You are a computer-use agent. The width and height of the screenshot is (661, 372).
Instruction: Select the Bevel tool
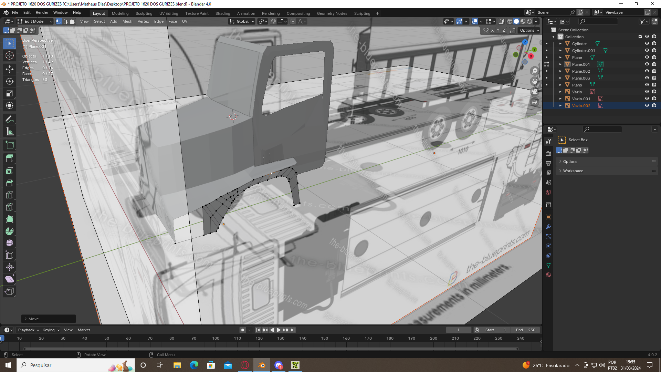(10, 183)
